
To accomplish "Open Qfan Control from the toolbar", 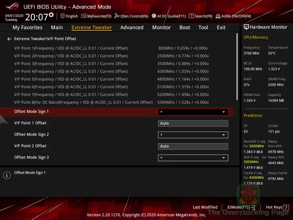I will [131, 16].
